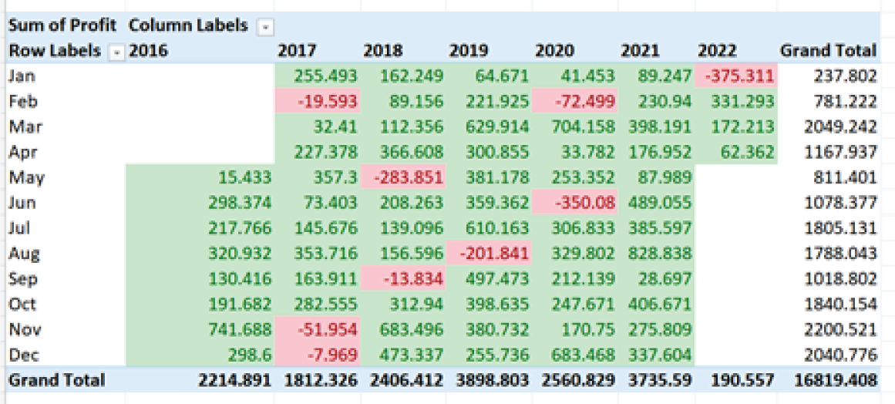
Task: Select the cell with value -283.851
Action: pyautogui.click(x=404, y=177)
